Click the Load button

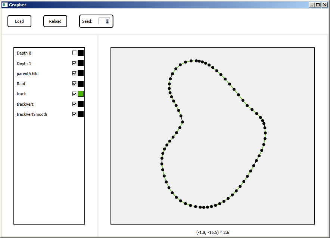click(19, 21)
